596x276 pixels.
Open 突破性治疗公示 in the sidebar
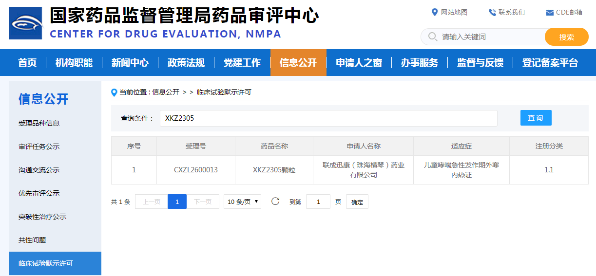tap(42, 217)
